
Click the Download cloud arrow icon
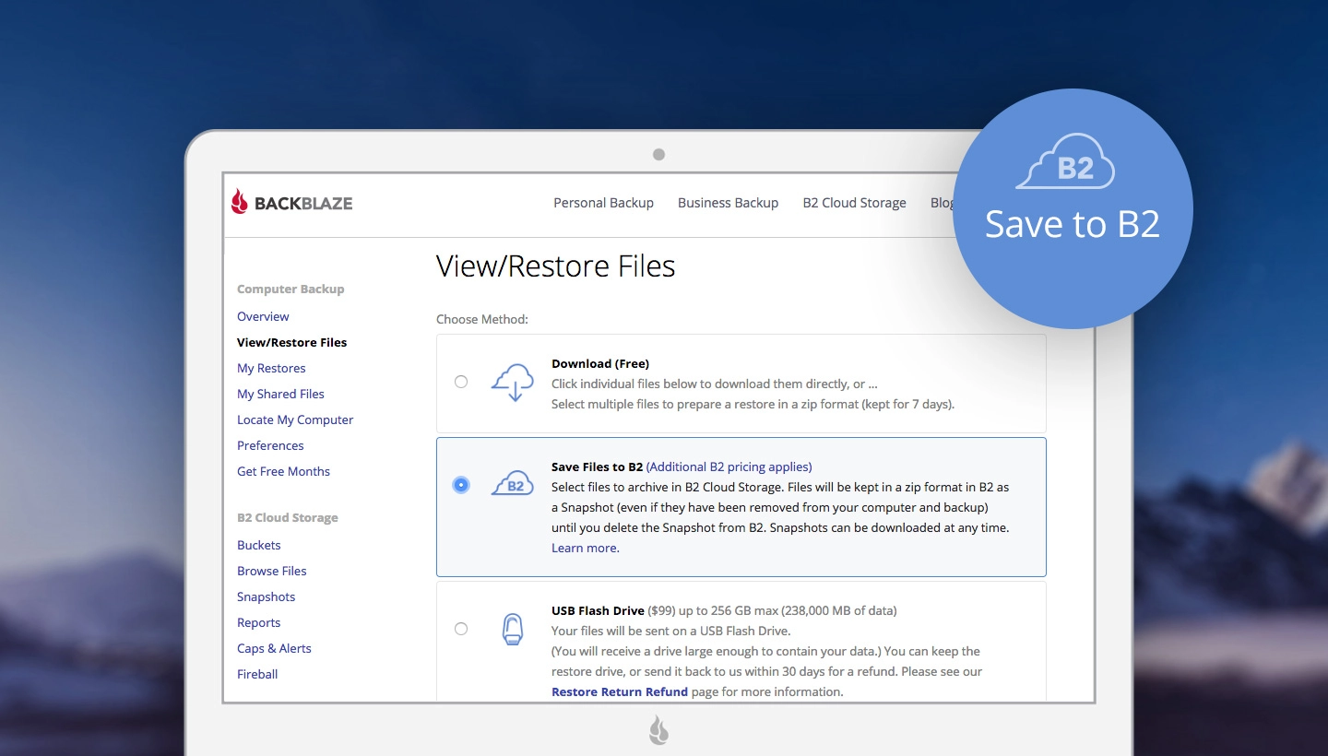point(513,383)
